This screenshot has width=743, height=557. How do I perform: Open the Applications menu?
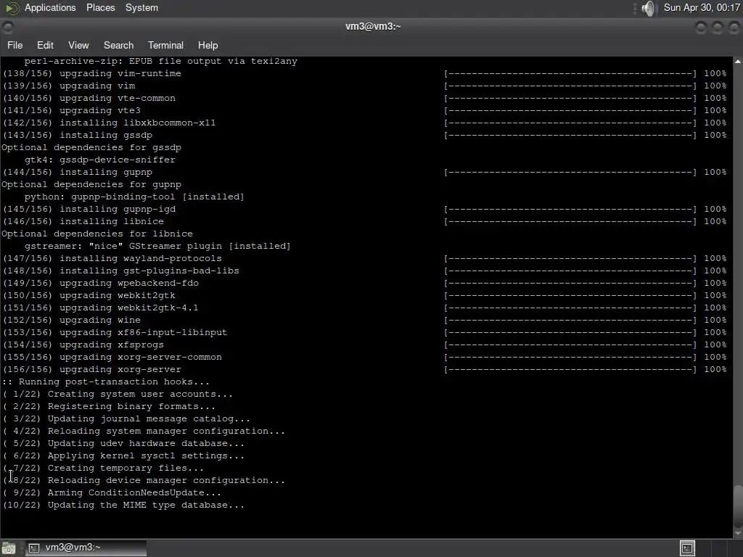coord(50,7)
